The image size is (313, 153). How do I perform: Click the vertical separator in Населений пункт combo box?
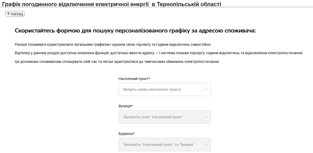[202, 89]
